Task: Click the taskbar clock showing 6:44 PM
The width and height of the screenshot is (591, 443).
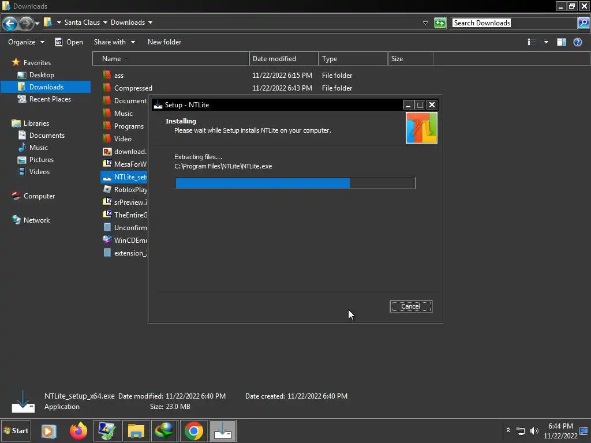Action: coord(560,431)
